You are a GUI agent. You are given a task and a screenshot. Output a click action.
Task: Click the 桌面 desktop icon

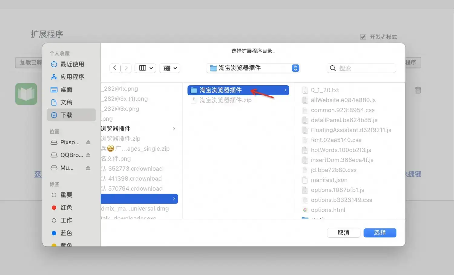click(x=54, y=90)
